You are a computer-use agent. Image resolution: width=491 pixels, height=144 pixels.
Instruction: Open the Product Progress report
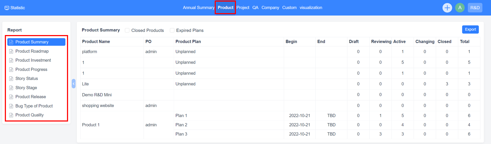(x=31, y=69)
